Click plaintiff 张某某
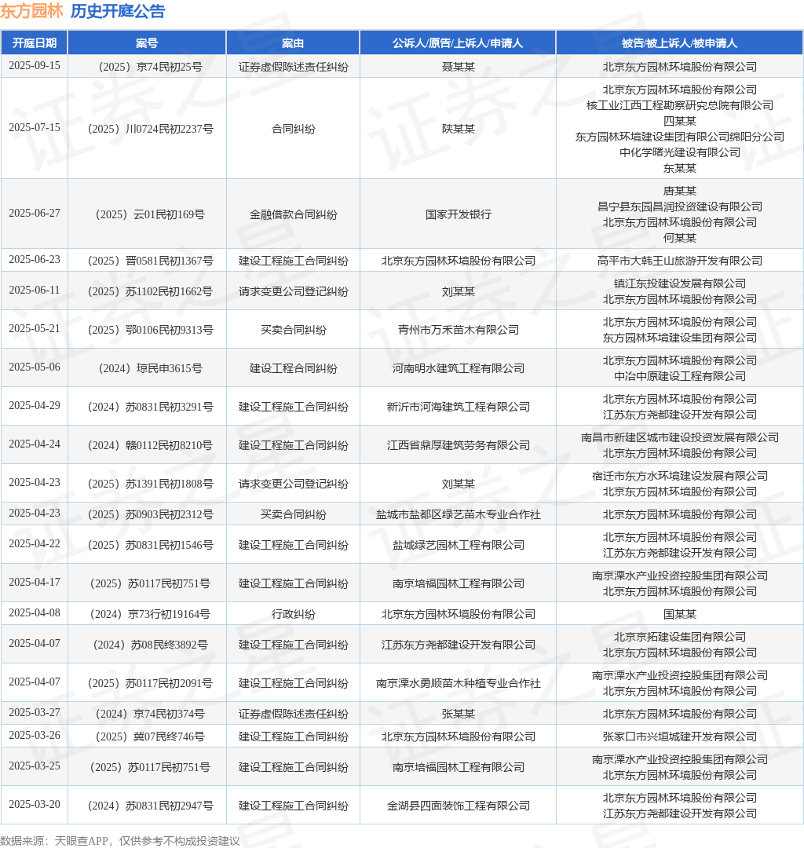 click(x=458, y=714)
